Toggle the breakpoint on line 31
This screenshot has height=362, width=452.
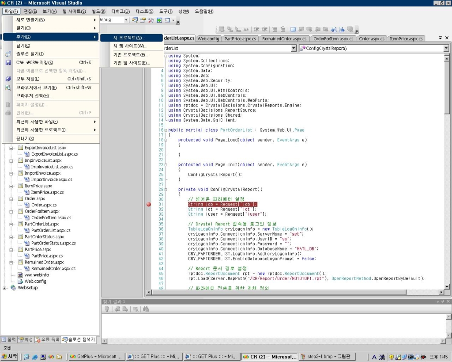[x=149, y=204]
